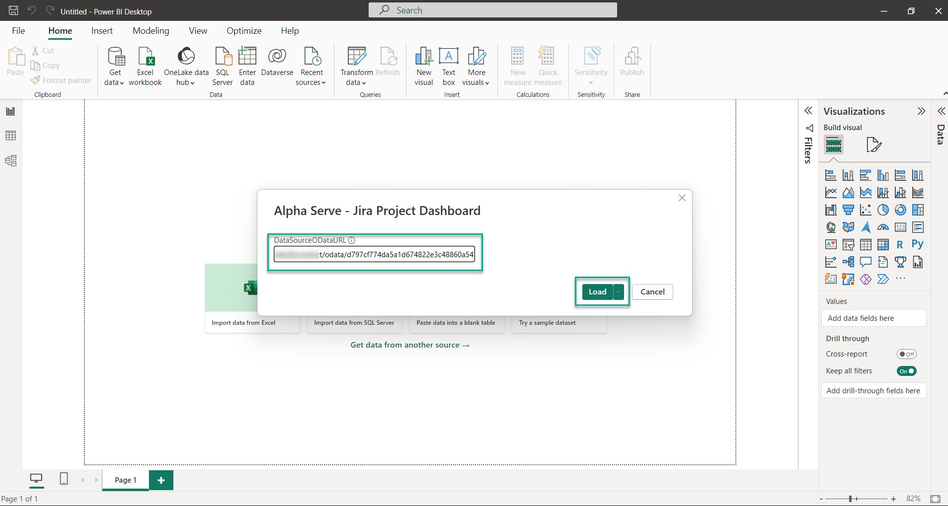Open the Model view in left sidebar

[10, 160]
